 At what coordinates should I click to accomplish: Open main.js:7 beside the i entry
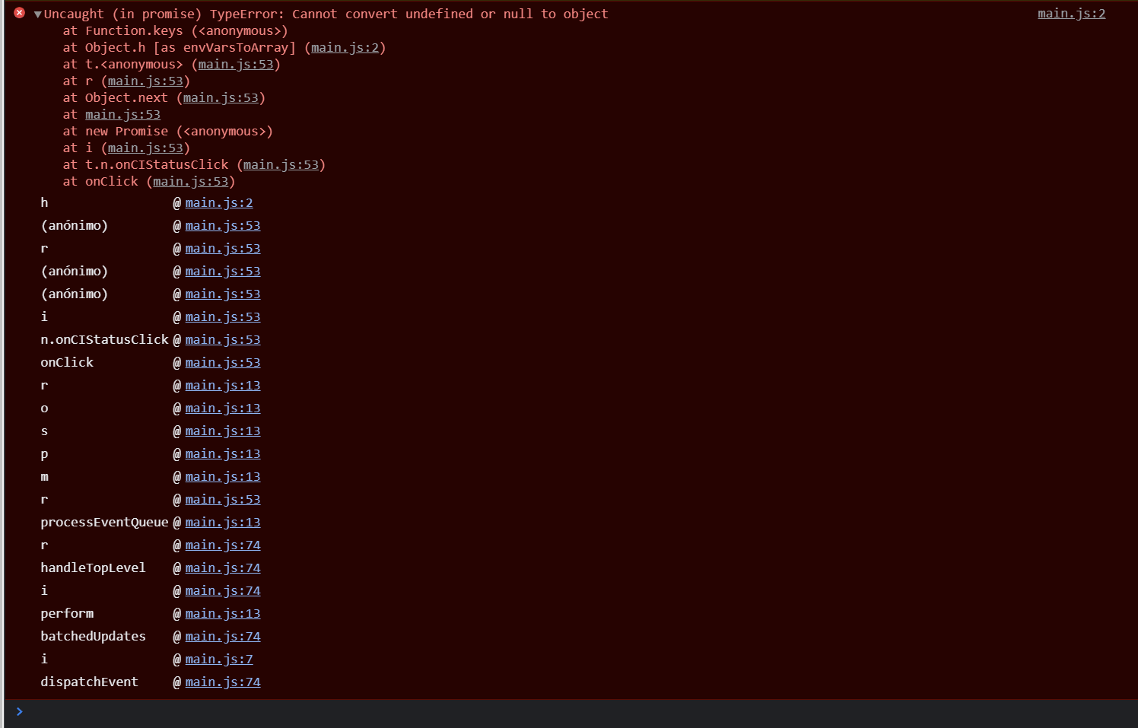(x=218, y=659)
